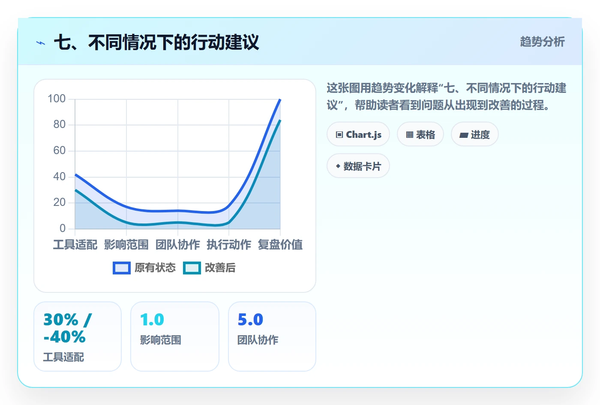Click the 工具适配 x-axis label on chart

tap(75, 245)
